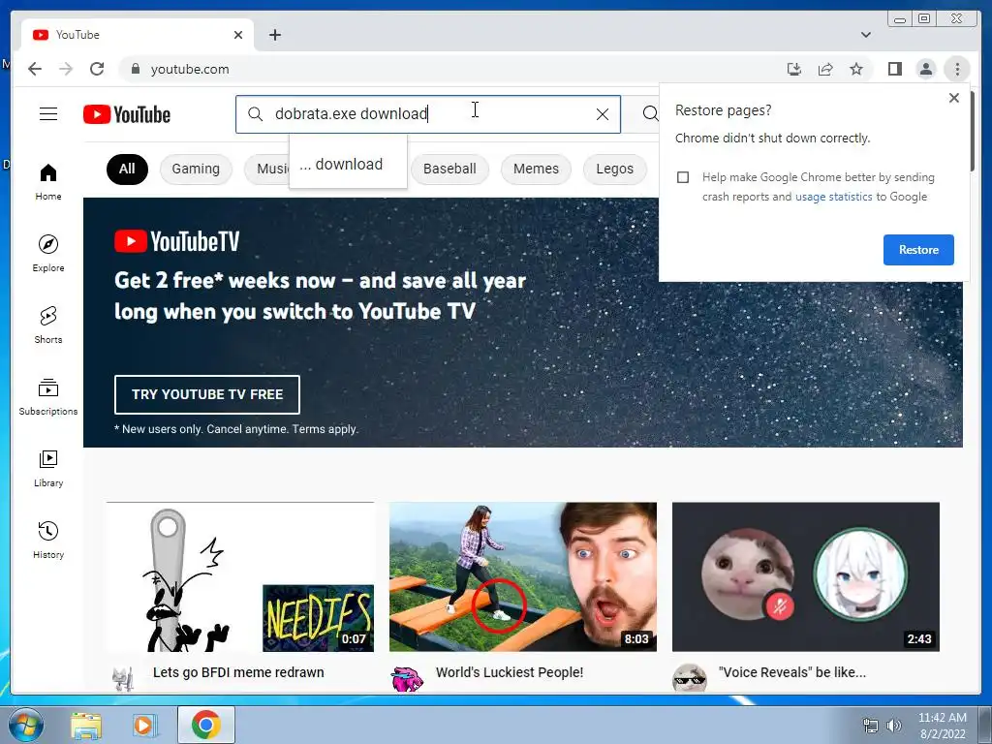The width and height of the screenshot is (992, 744).
Task: Click the install app icon in address bar
Action: (794, 69)
